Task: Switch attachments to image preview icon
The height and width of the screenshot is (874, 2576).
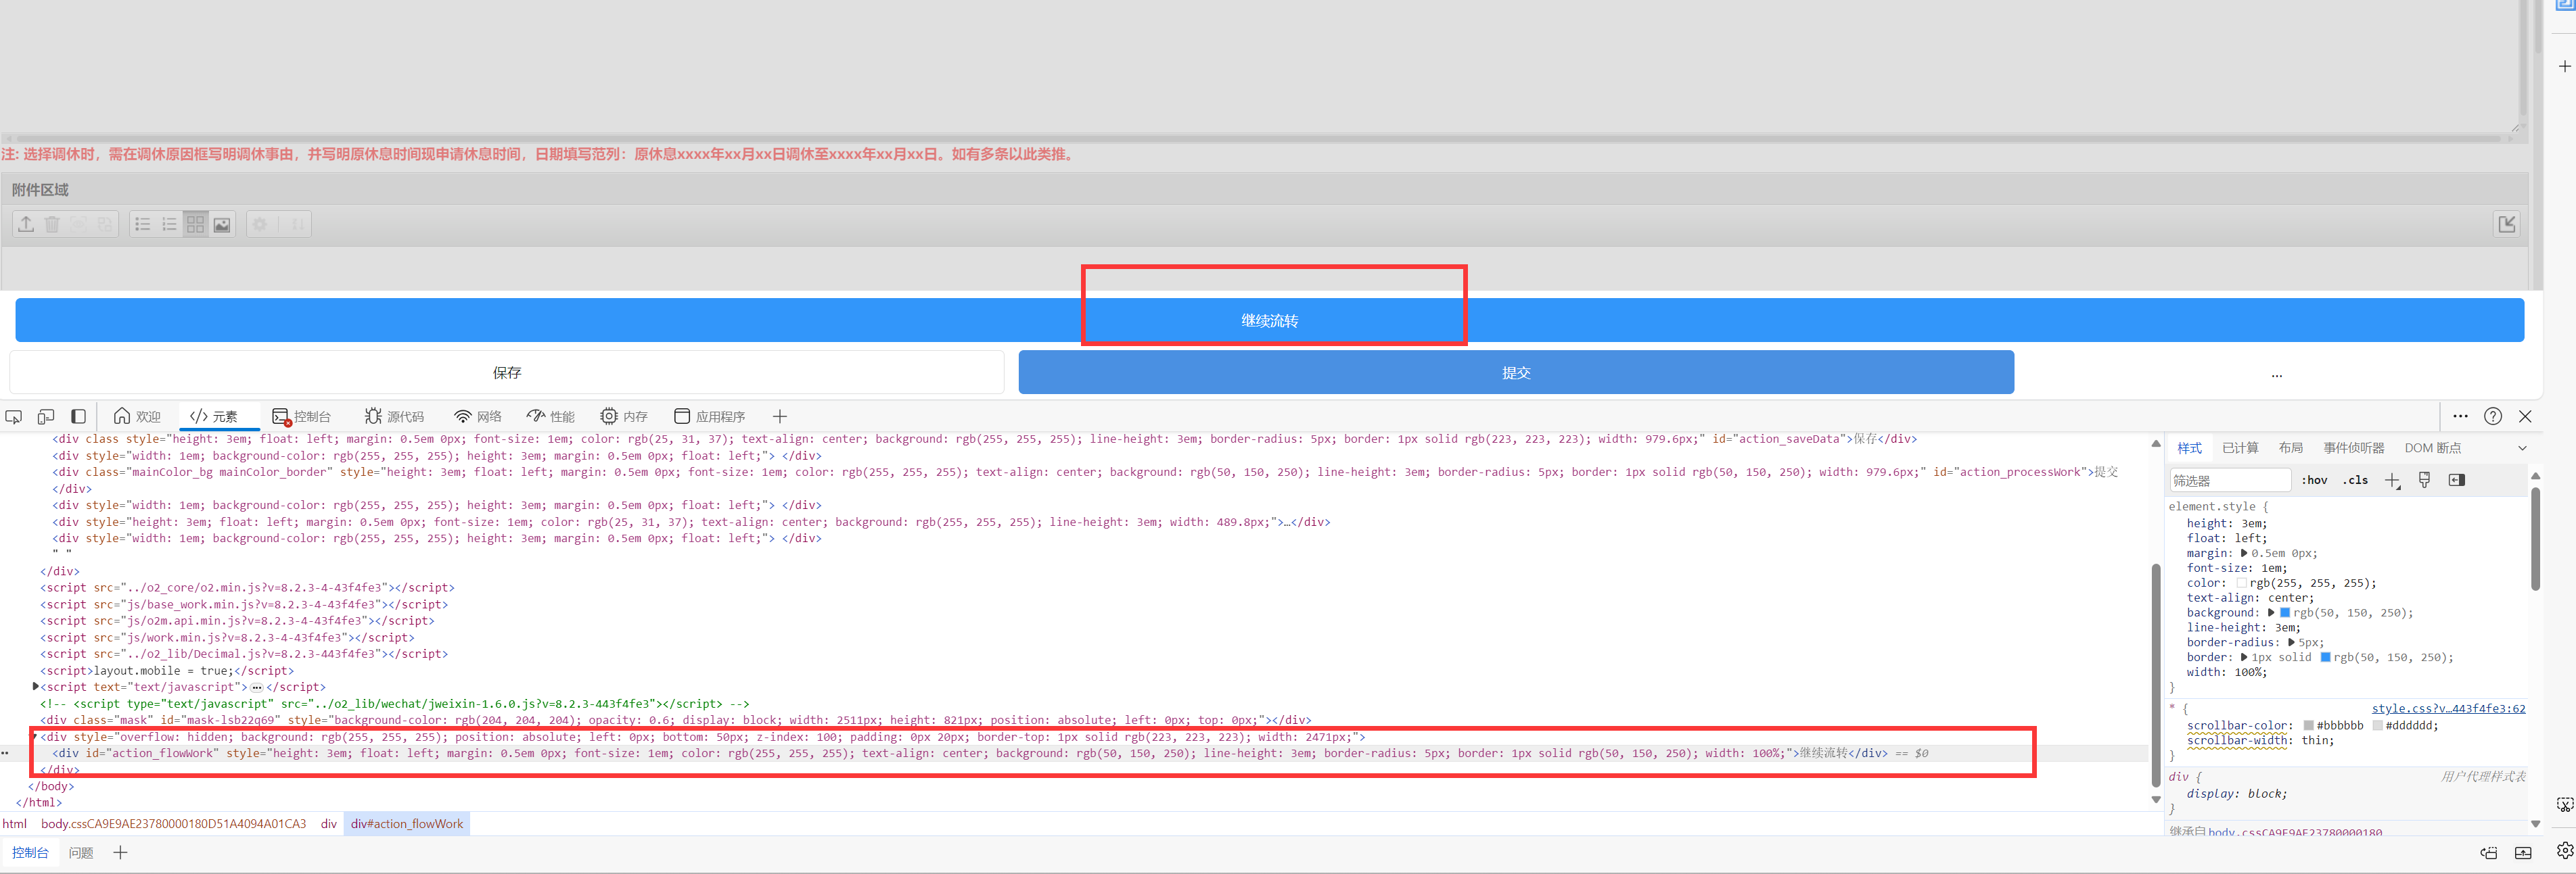Action: [x=222, y=224]
